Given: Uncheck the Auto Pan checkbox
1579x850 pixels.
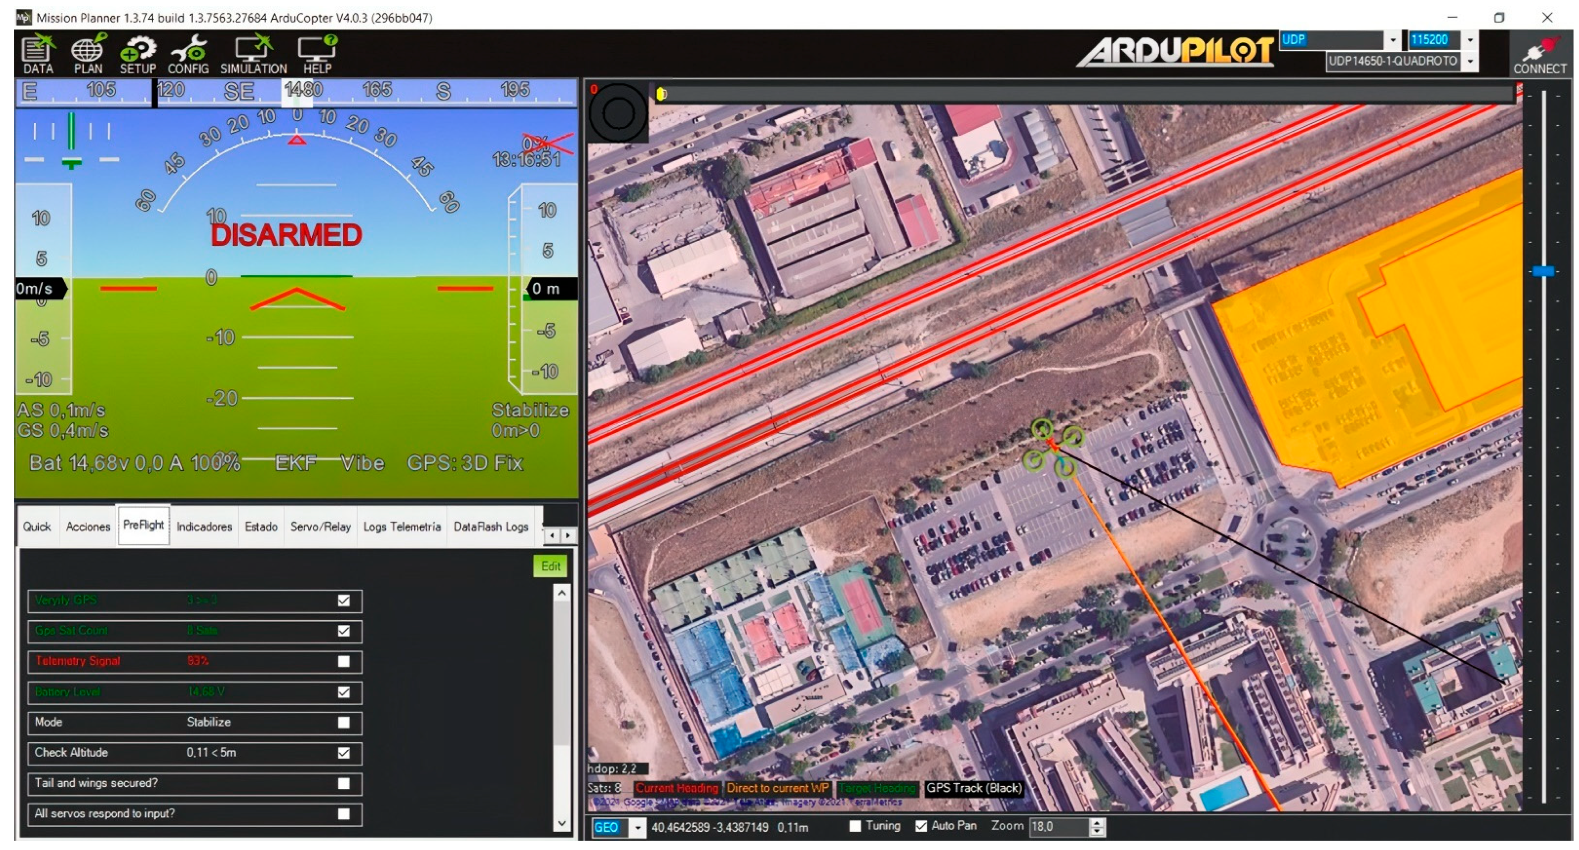Looking at the screenshot, I should [921, 826].
